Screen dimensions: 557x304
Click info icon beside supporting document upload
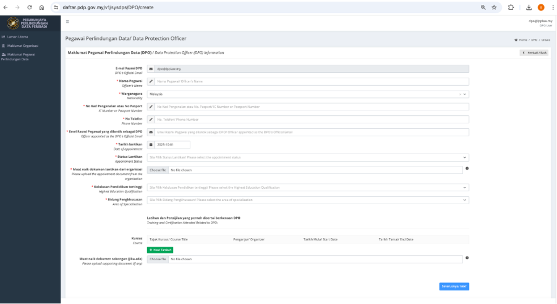pyautogui.click(x=467, y=258)
